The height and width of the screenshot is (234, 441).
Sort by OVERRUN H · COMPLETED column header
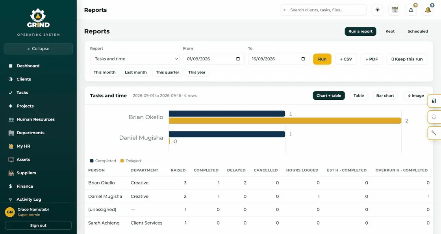[401, 170]
